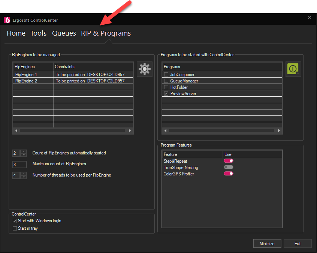
Task: Click the Ergosoft logo icon in title bar
Action: coord(7,20)
